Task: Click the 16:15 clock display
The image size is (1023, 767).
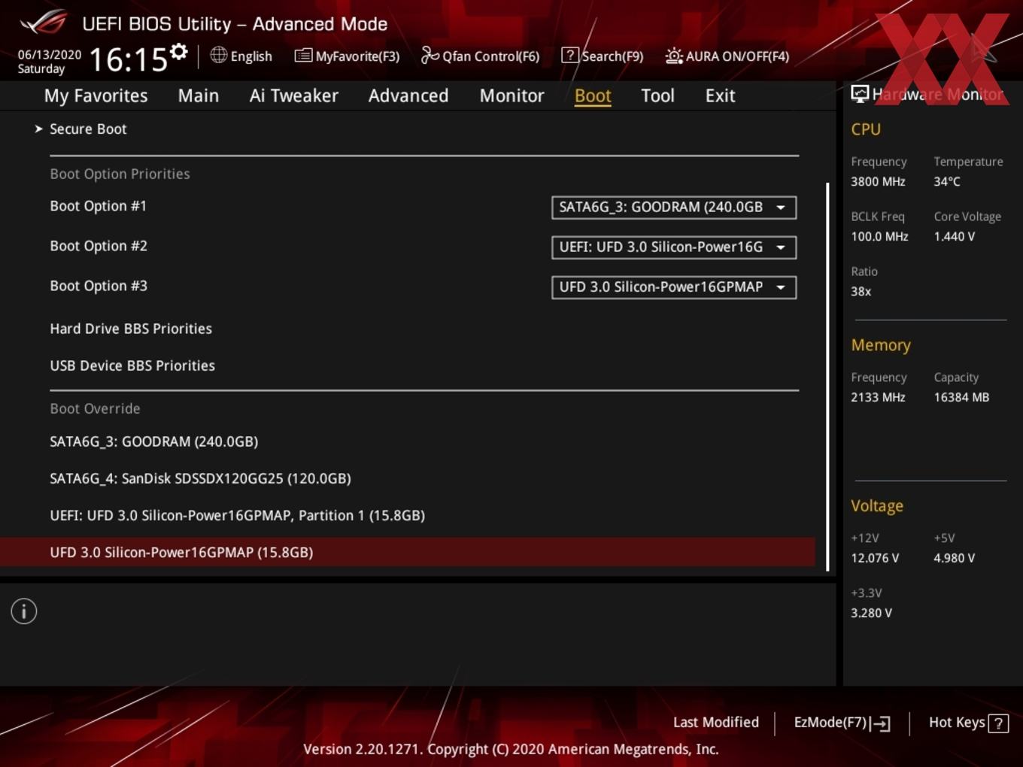Action: point(128,59)
